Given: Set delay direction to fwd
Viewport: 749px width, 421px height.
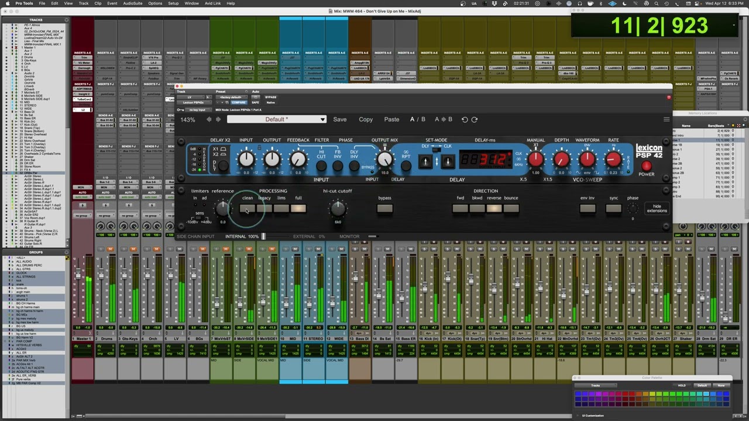Looking at the screenshot, I should (x=460, y=209).
